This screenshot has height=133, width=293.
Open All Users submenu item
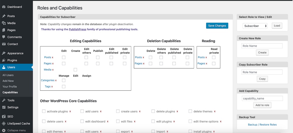tap(8, 75)
